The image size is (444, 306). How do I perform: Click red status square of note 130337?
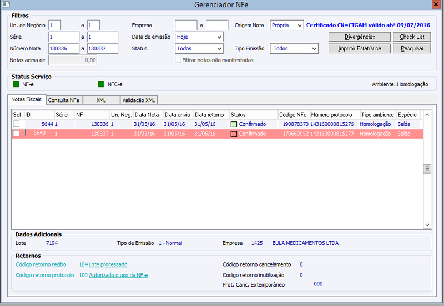coord(234,134)
